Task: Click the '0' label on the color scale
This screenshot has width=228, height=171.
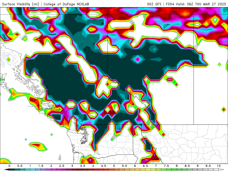Action: 9,166
